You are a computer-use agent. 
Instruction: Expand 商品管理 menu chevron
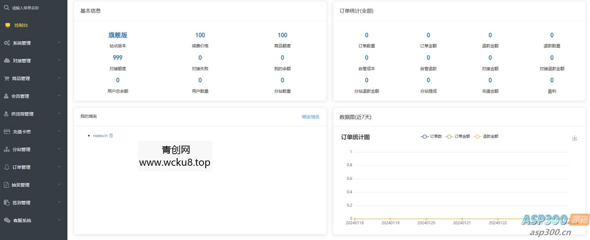coord(59,78)
